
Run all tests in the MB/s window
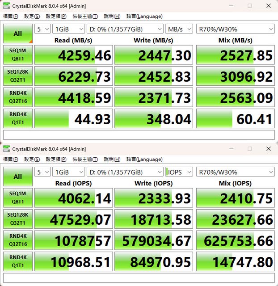tap(17, 34)
